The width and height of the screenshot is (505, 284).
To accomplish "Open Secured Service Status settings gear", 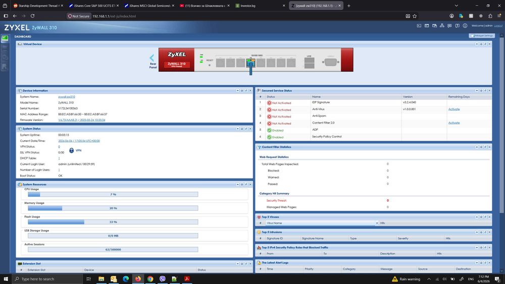I will (481, 91).
